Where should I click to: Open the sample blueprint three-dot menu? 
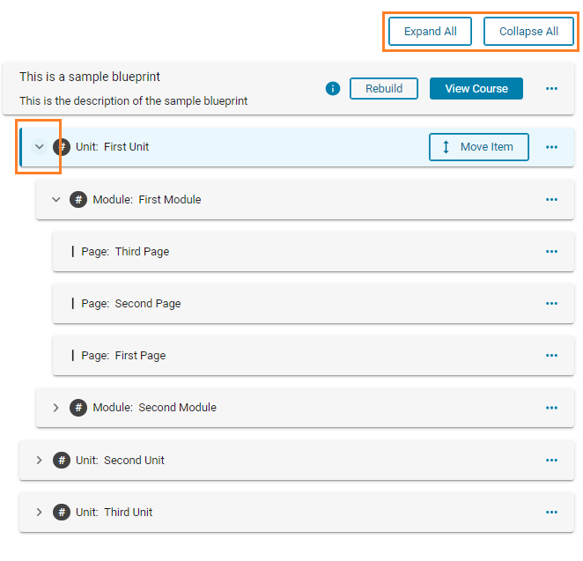coord(552,88)
